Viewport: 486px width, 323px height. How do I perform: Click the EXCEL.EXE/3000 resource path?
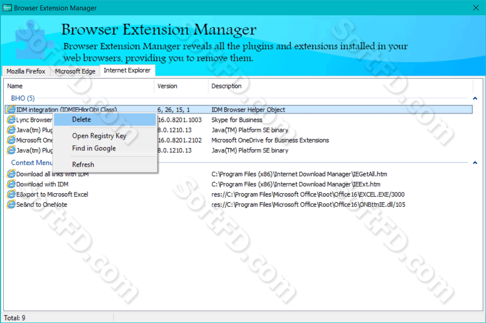(308, 195)
